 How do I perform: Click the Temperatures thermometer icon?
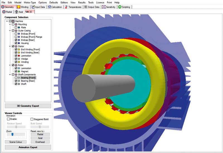coord(66,7)
